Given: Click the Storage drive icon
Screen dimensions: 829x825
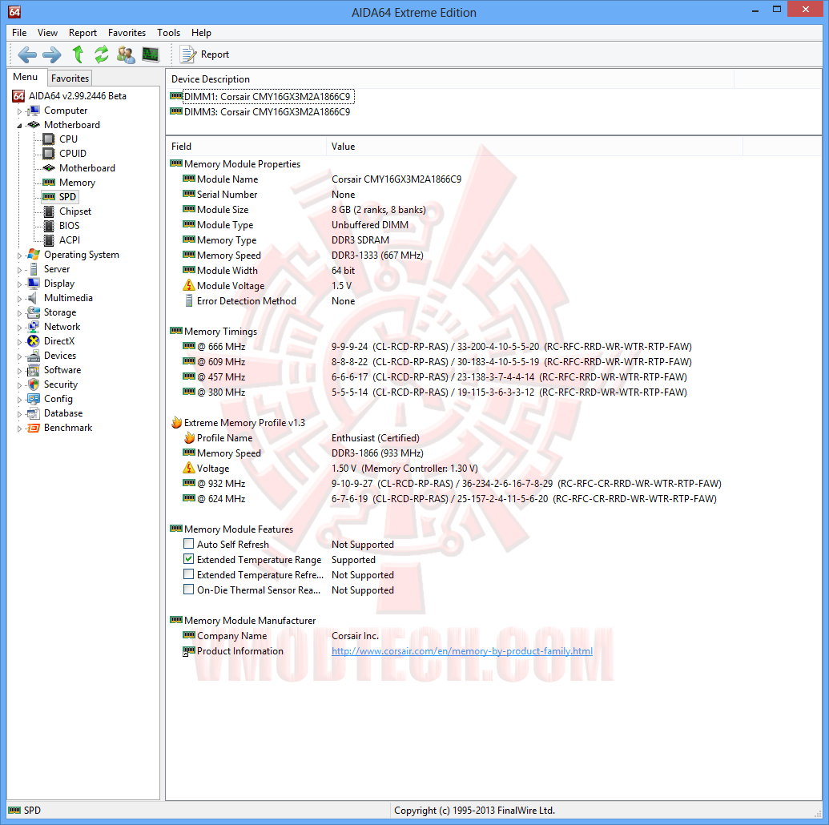Looking at the screenshot, I should pos(34,312).
